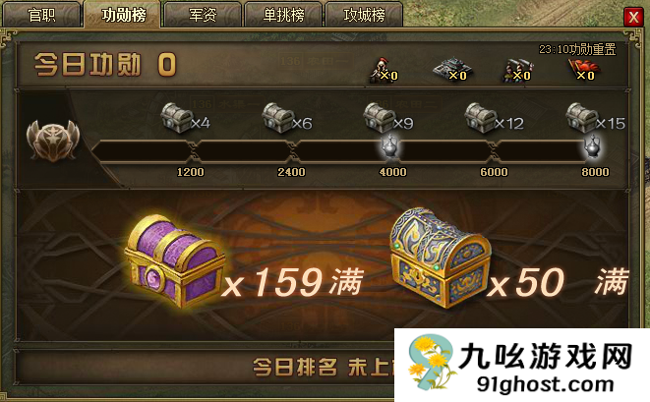Image resolution: width=650 pixels, height=402 pixels.
Task: Click the ornate blue-gold chest x50
Action: (x=441, y=257)
